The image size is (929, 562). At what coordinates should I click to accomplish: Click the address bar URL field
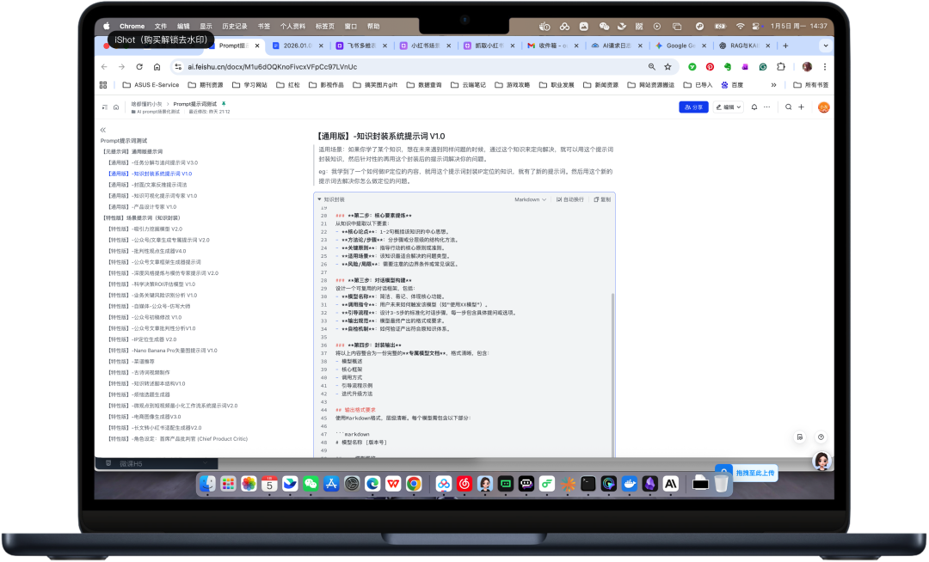tap(415, 67)
